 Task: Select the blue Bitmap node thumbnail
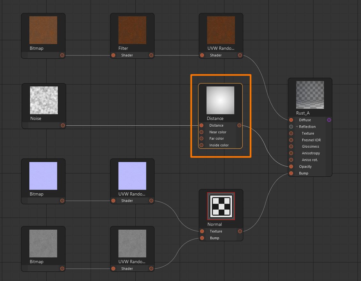tap(43, 176)
